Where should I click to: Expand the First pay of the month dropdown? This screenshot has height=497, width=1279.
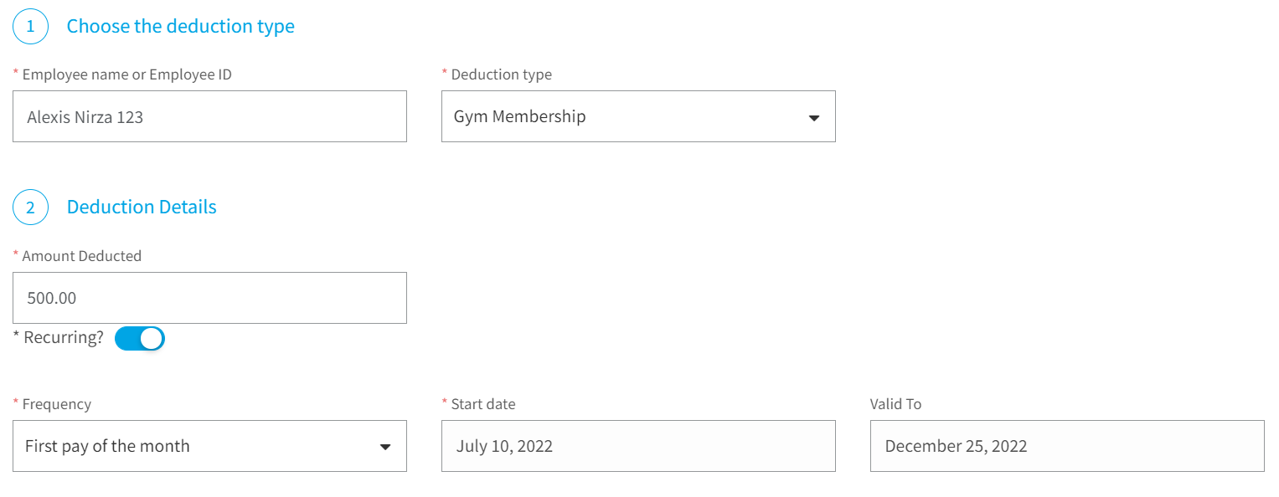[209, 446]
